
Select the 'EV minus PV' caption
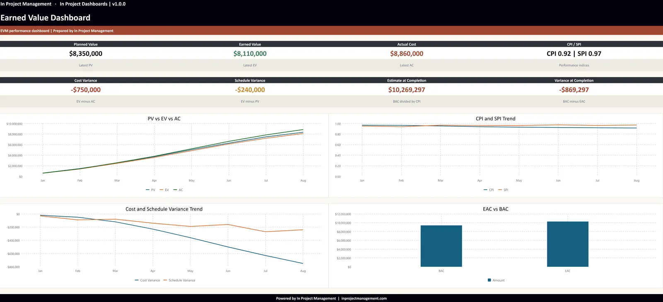pyautogui.click(x=250, y=101)
